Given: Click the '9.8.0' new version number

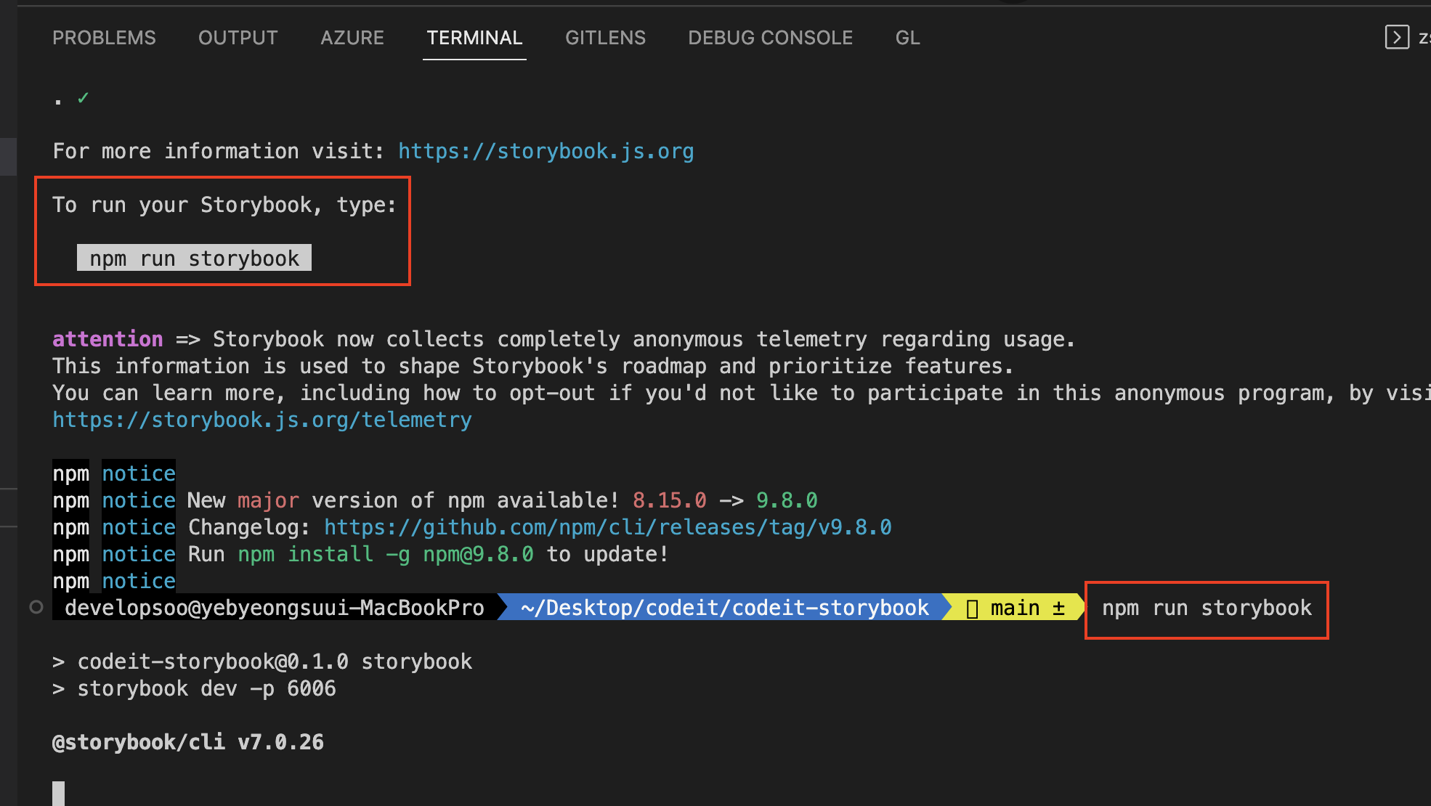Looking at the screenshot, I should [787, 500].
